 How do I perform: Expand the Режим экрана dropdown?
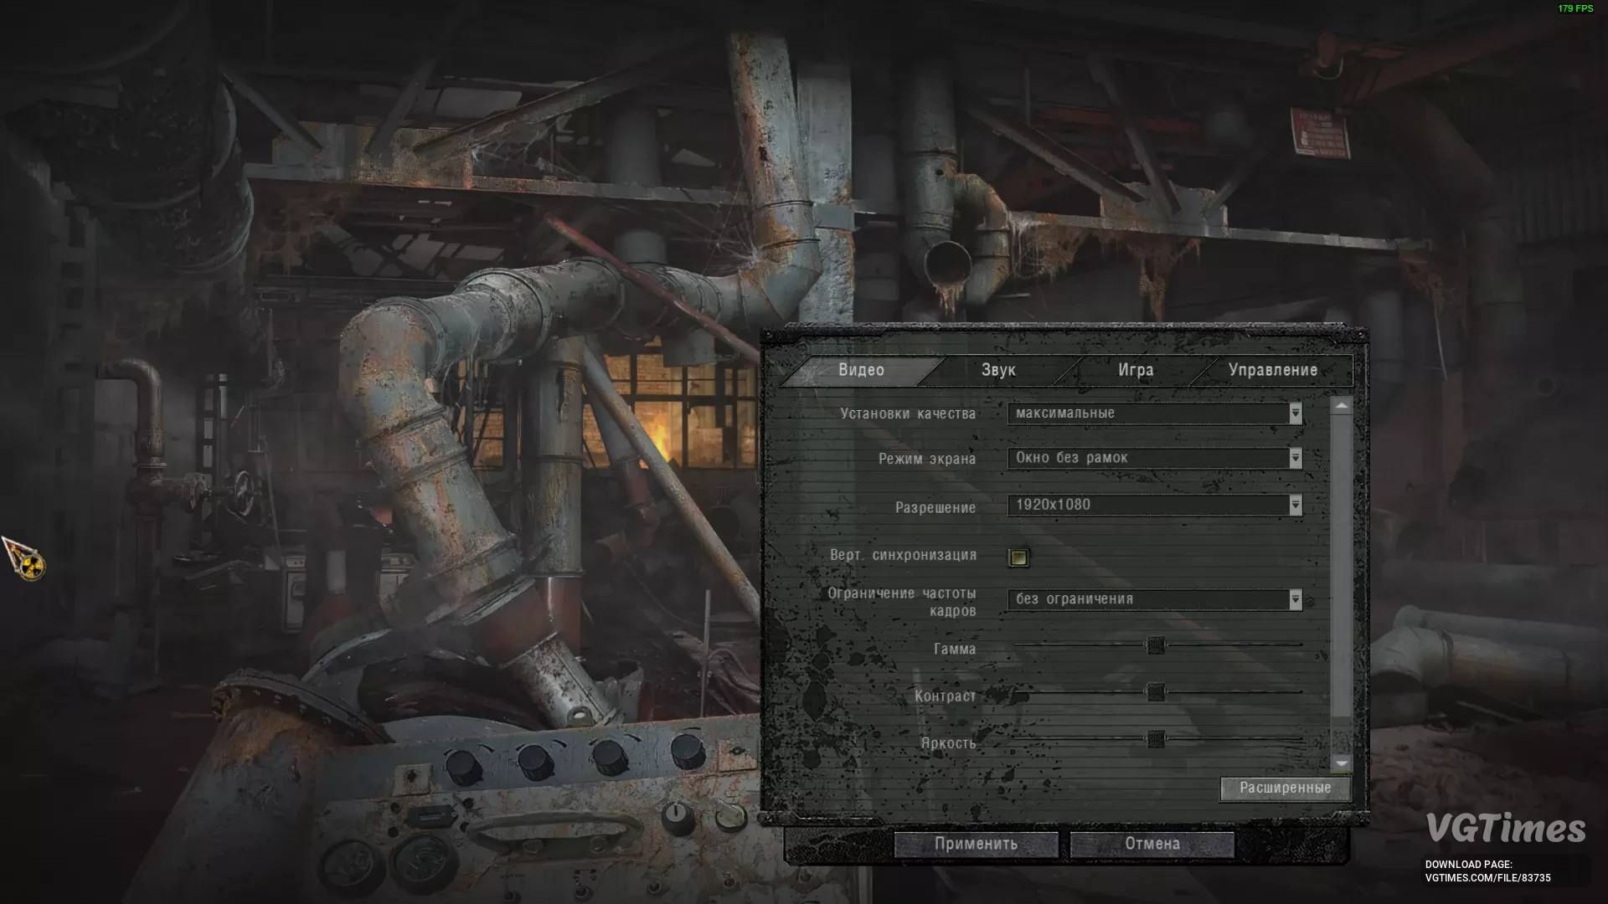(x=1155, y=458)
